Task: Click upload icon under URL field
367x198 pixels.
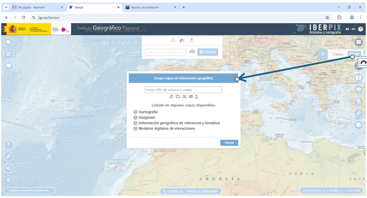Action: pos(196,97)
